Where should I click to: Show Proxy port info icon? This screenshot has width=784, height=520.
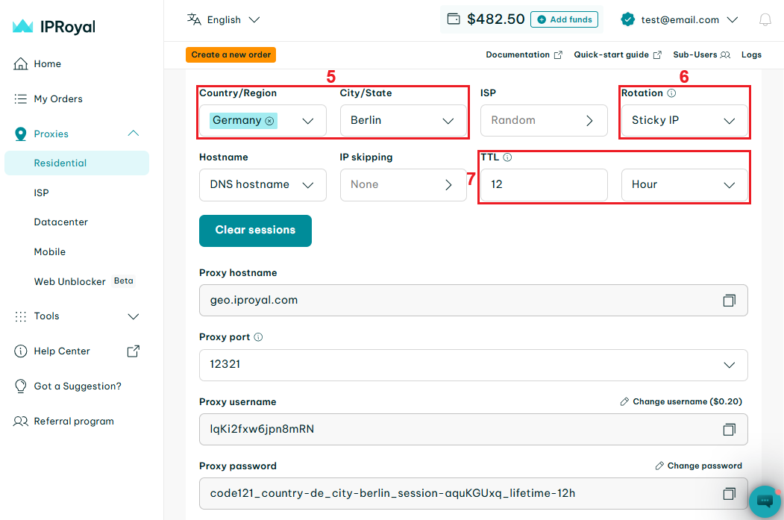258,337
